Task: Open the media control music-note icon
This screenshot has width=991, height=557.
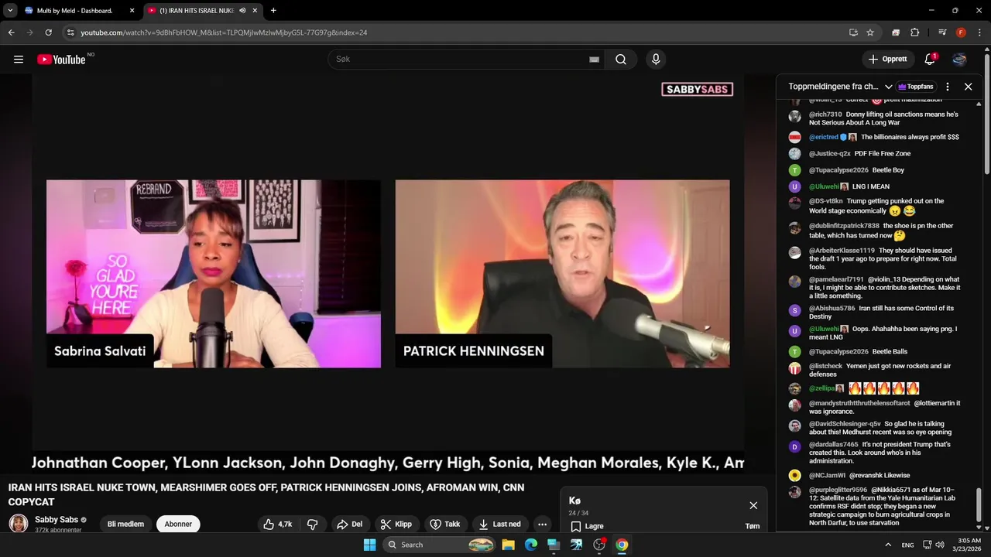Action: tap(942, 32)
